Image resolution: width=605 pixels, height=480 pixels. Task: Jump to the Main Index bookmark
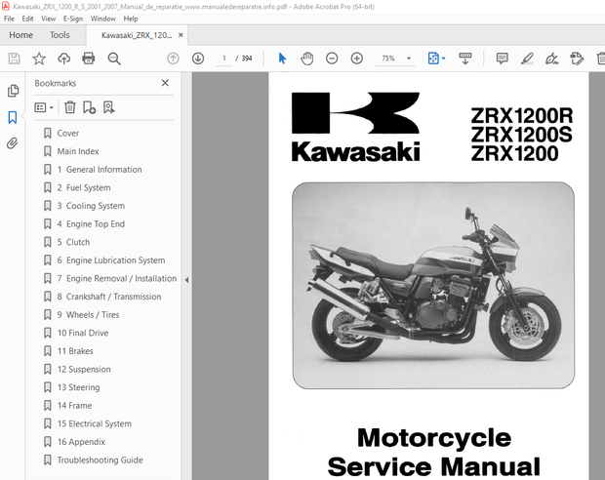click(78, 151)
